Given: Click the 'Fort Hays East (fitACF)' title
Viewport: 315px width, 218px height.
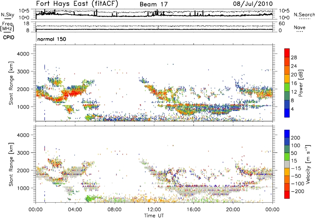Looking at the screenshot, I should pyautogui.click(x=77, y=4).
